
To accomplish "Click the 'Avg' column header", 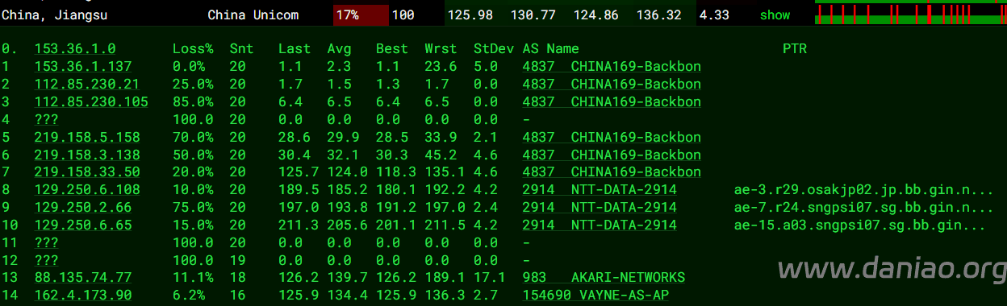I will point(339,49).
